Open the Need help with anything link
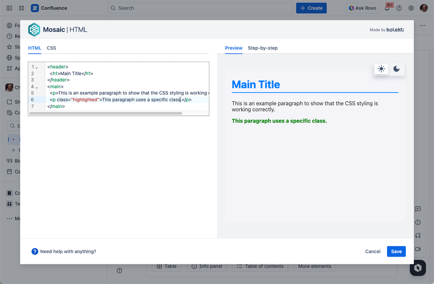Viewport: 434px width, 284px height. [x=68, y=251]
